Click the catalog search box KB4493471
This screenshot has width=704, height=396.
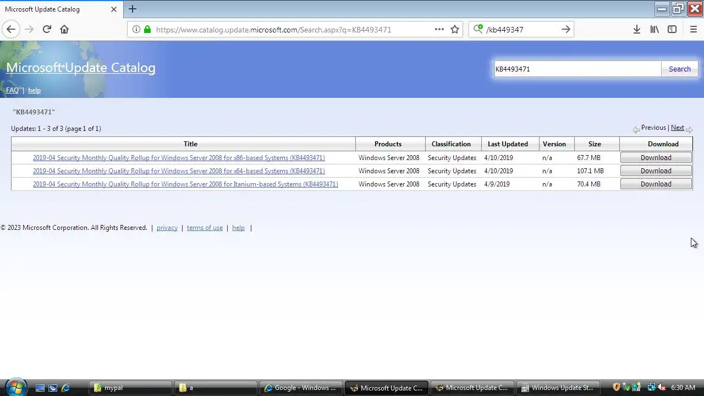577,69
